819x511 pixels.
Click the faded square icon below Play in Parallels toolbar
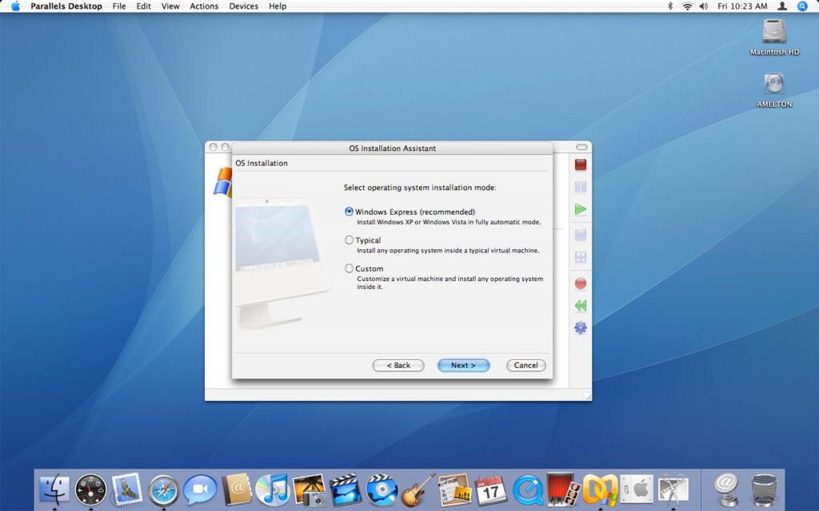[x=581, y=236]
